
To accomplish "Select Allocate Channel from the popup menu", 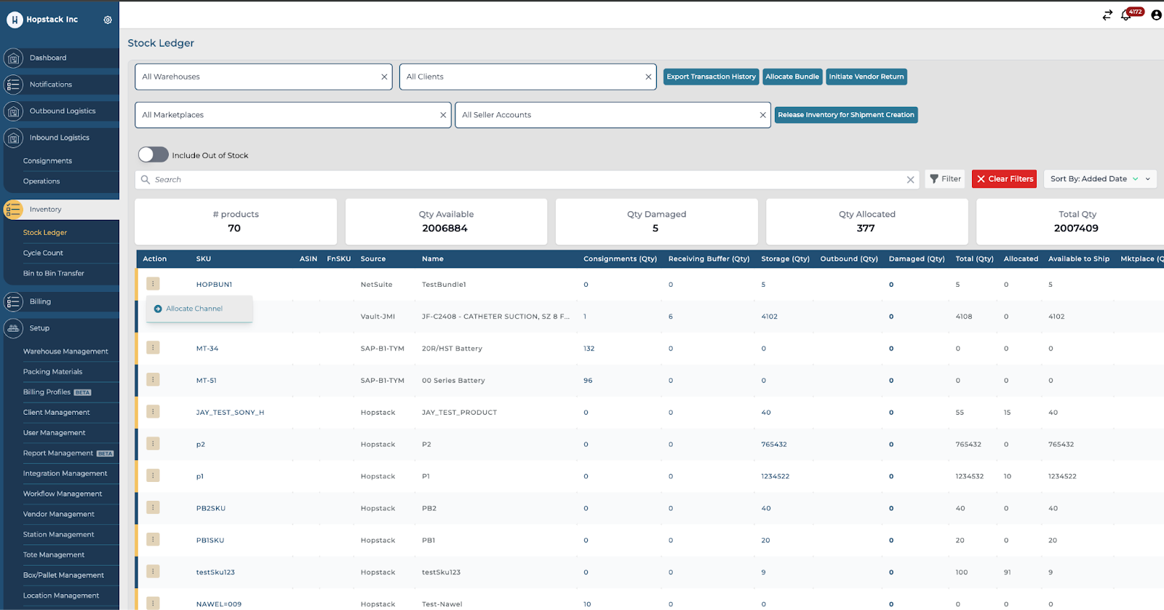I will coord(194,309).
